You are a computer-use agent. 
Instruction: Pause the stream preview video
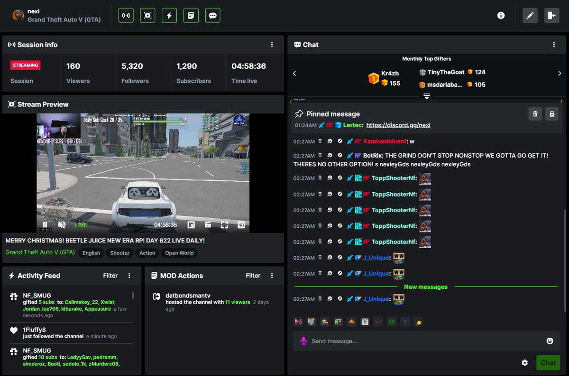click(x=45, y=225)
